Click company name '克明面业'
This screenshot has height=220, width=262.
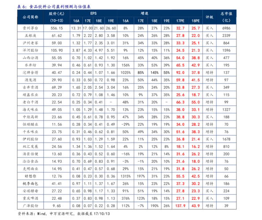(30, 169)
